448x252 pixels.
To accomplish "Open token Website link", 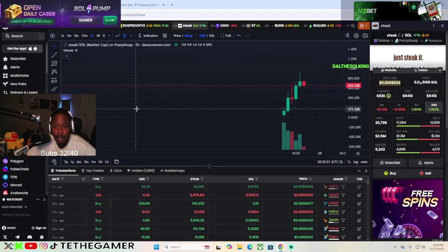I will click(x=388, y=70).
